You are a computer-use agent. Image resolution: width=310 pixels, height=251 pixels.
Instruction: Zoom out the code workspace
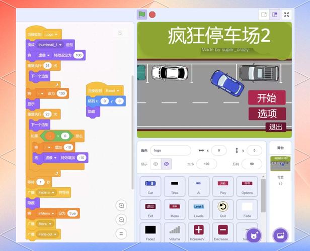pos(121,220)
